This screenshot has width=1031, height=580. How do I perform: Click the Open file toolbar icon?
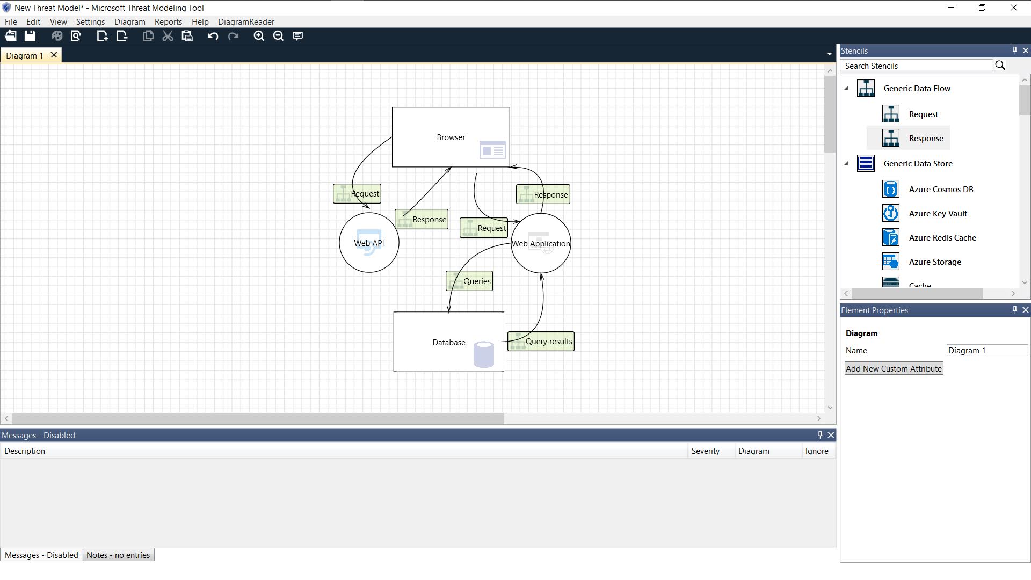[x=11, y=36]
